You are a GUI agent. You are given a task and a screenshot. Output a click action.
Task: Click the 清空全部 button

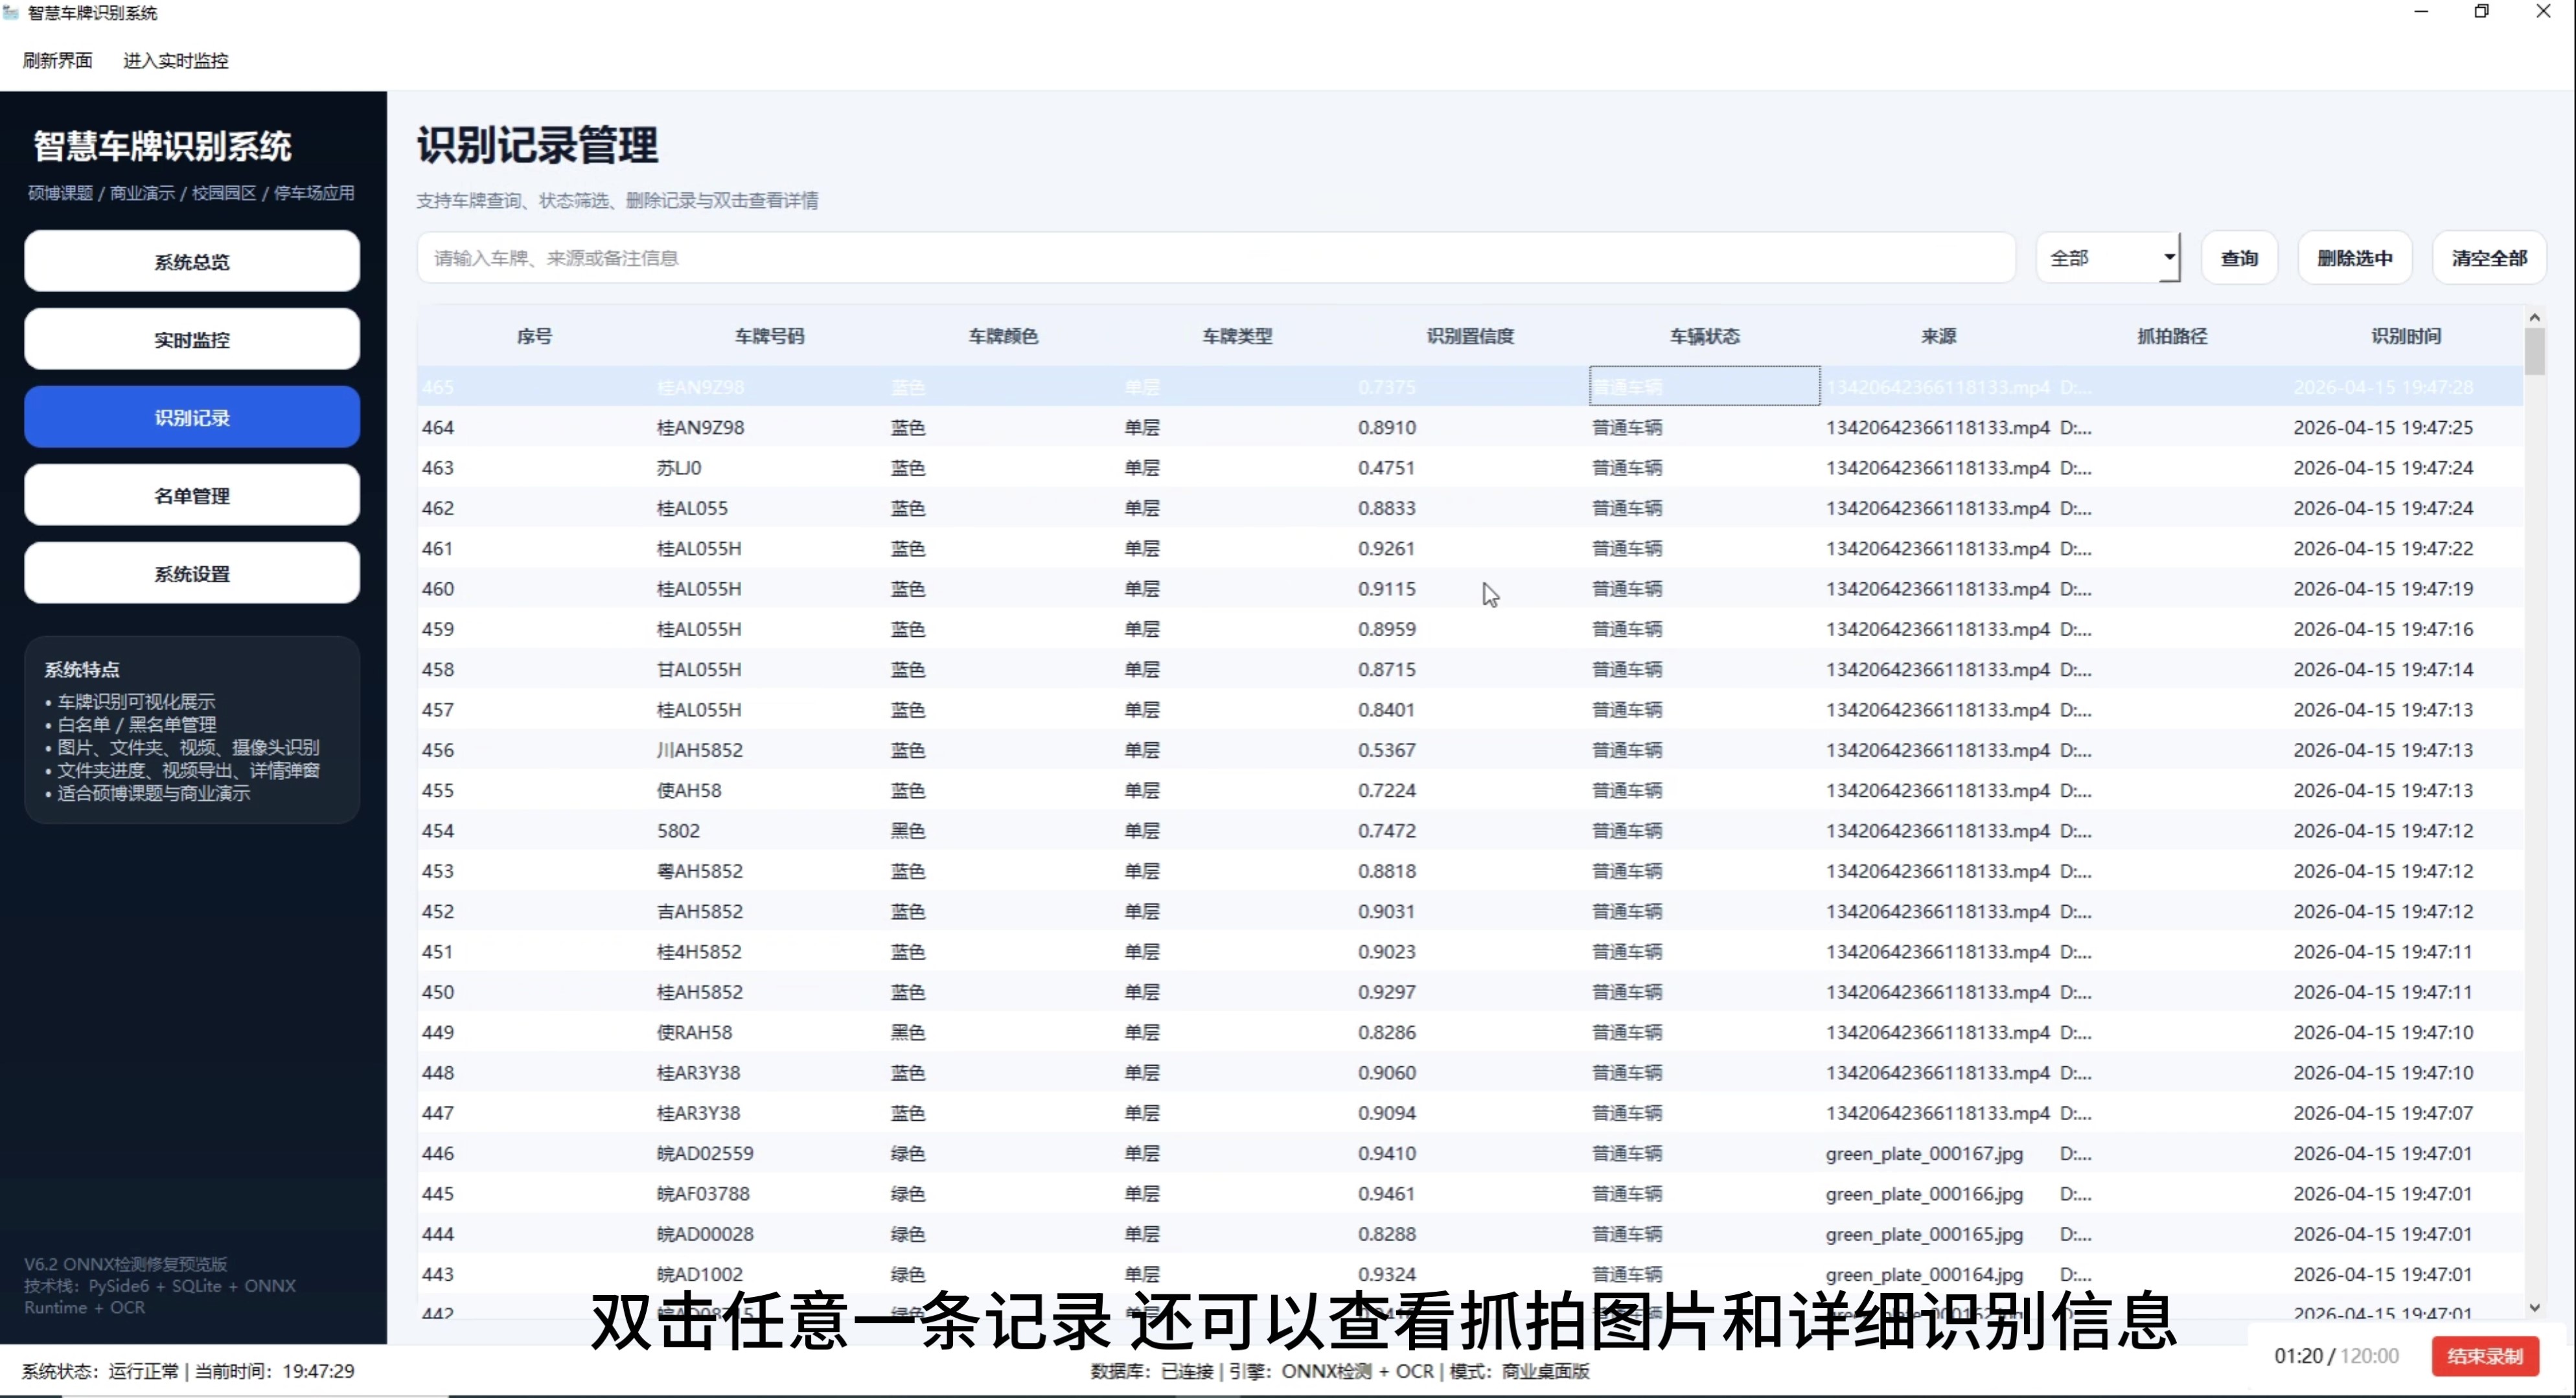pyautogui.click(x=2489, y=258)
